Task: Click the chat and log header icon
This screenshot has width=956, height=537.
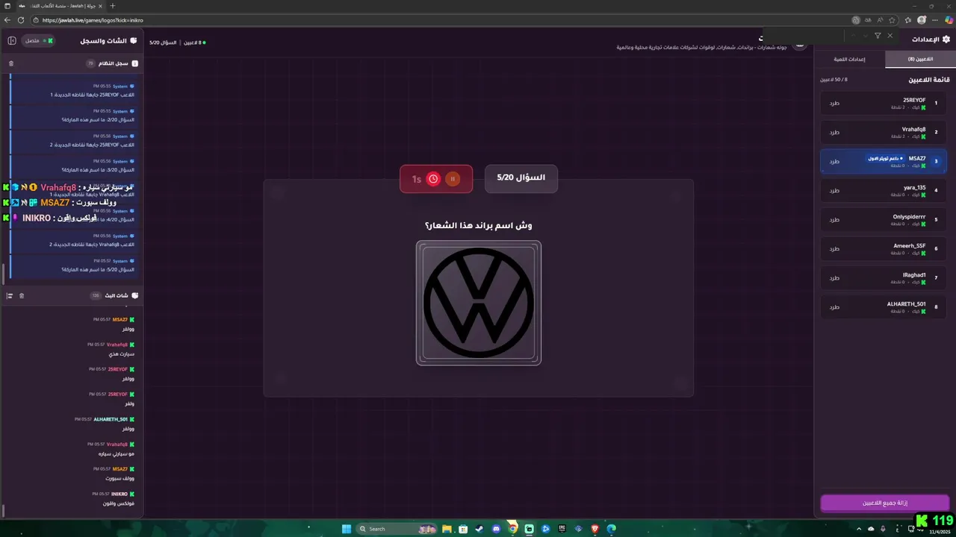Action: click(x=134, y=40)
